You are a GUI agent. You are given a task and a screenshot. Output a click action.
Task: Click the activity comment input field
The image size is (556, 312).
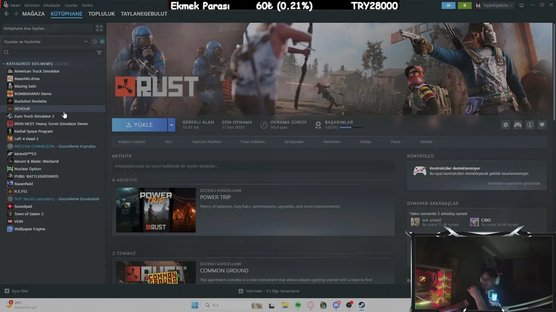pyautogui.click(x=254, y=166)
